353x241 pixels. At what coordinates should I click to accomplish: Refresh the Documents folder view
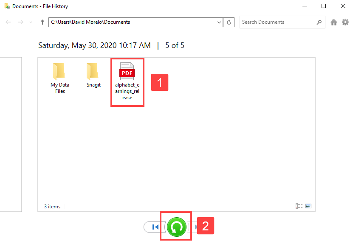229,22
